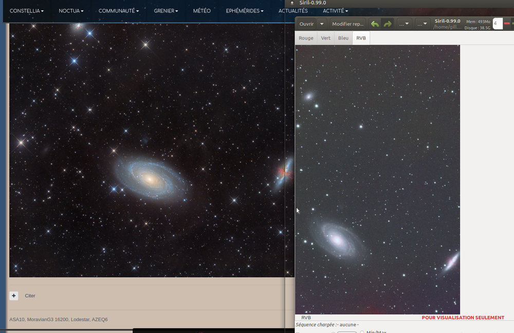Click the 'Disque : 38.5G' disk readout

pyautogui.click(x=478, y=28)
